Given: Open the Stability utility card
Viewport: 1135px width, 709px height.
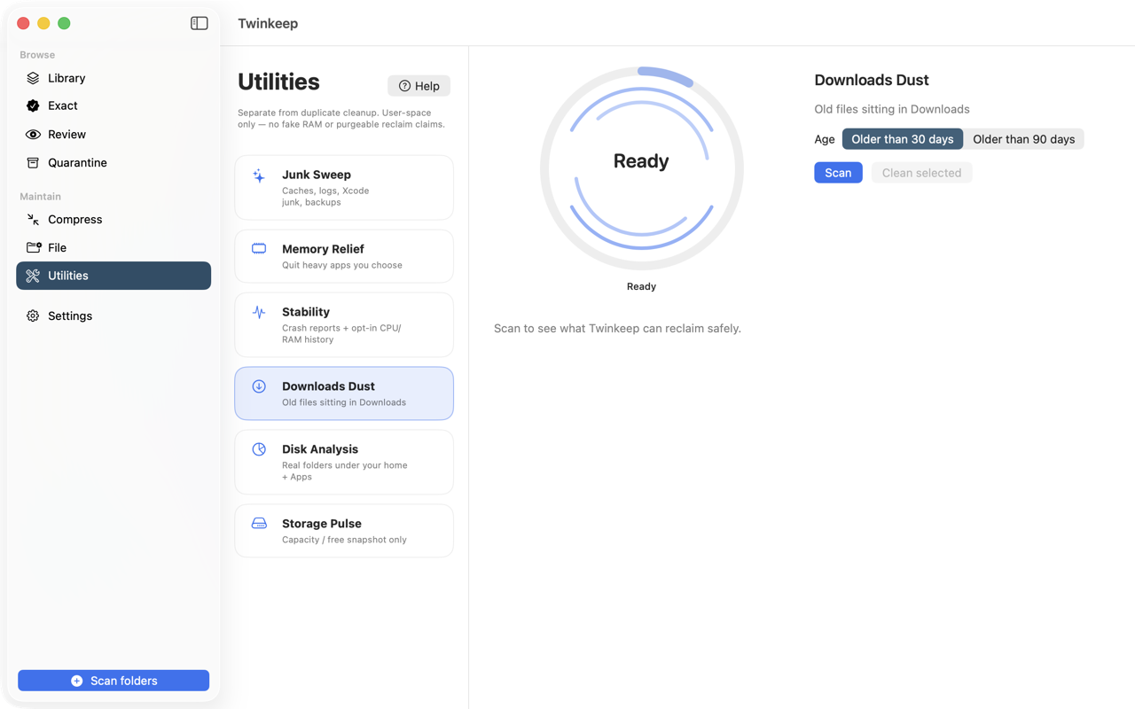Looking at the screenshot, I should (344, 325).
